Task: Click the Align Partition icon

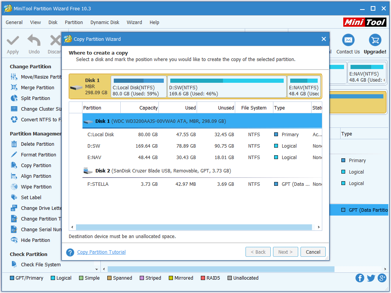Action: (x=14, y=176)
